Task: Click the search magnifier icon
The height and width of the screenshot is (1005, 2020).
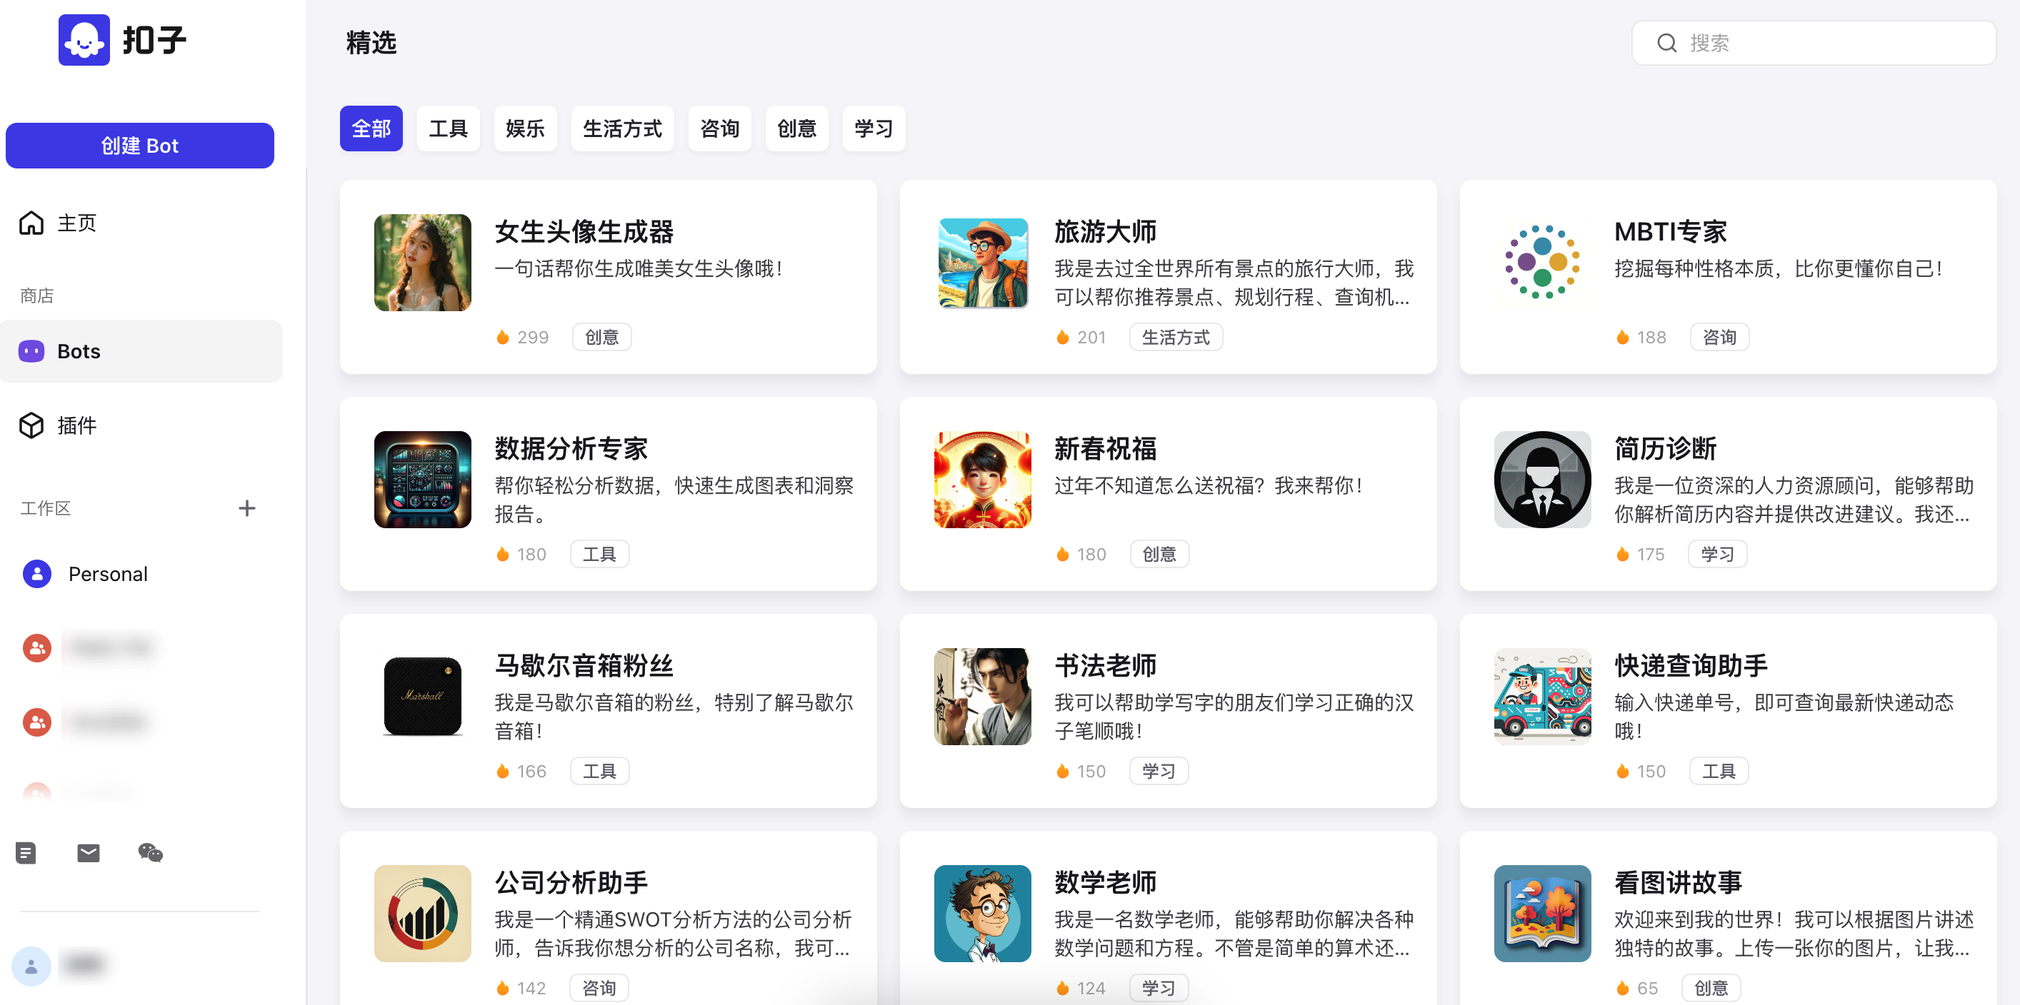Action: pos(1667,43)
